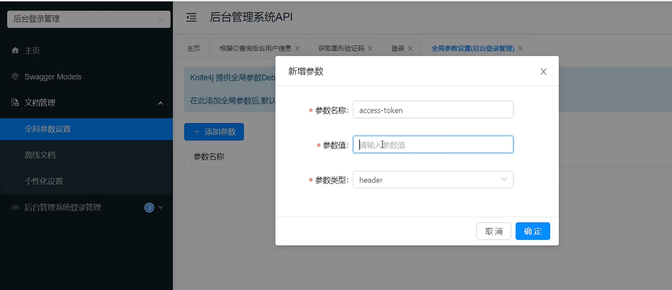Click the 参数名称 input field
Image resolution: width=672 pixels, height=290 pixels.
(x=433, y=110)
